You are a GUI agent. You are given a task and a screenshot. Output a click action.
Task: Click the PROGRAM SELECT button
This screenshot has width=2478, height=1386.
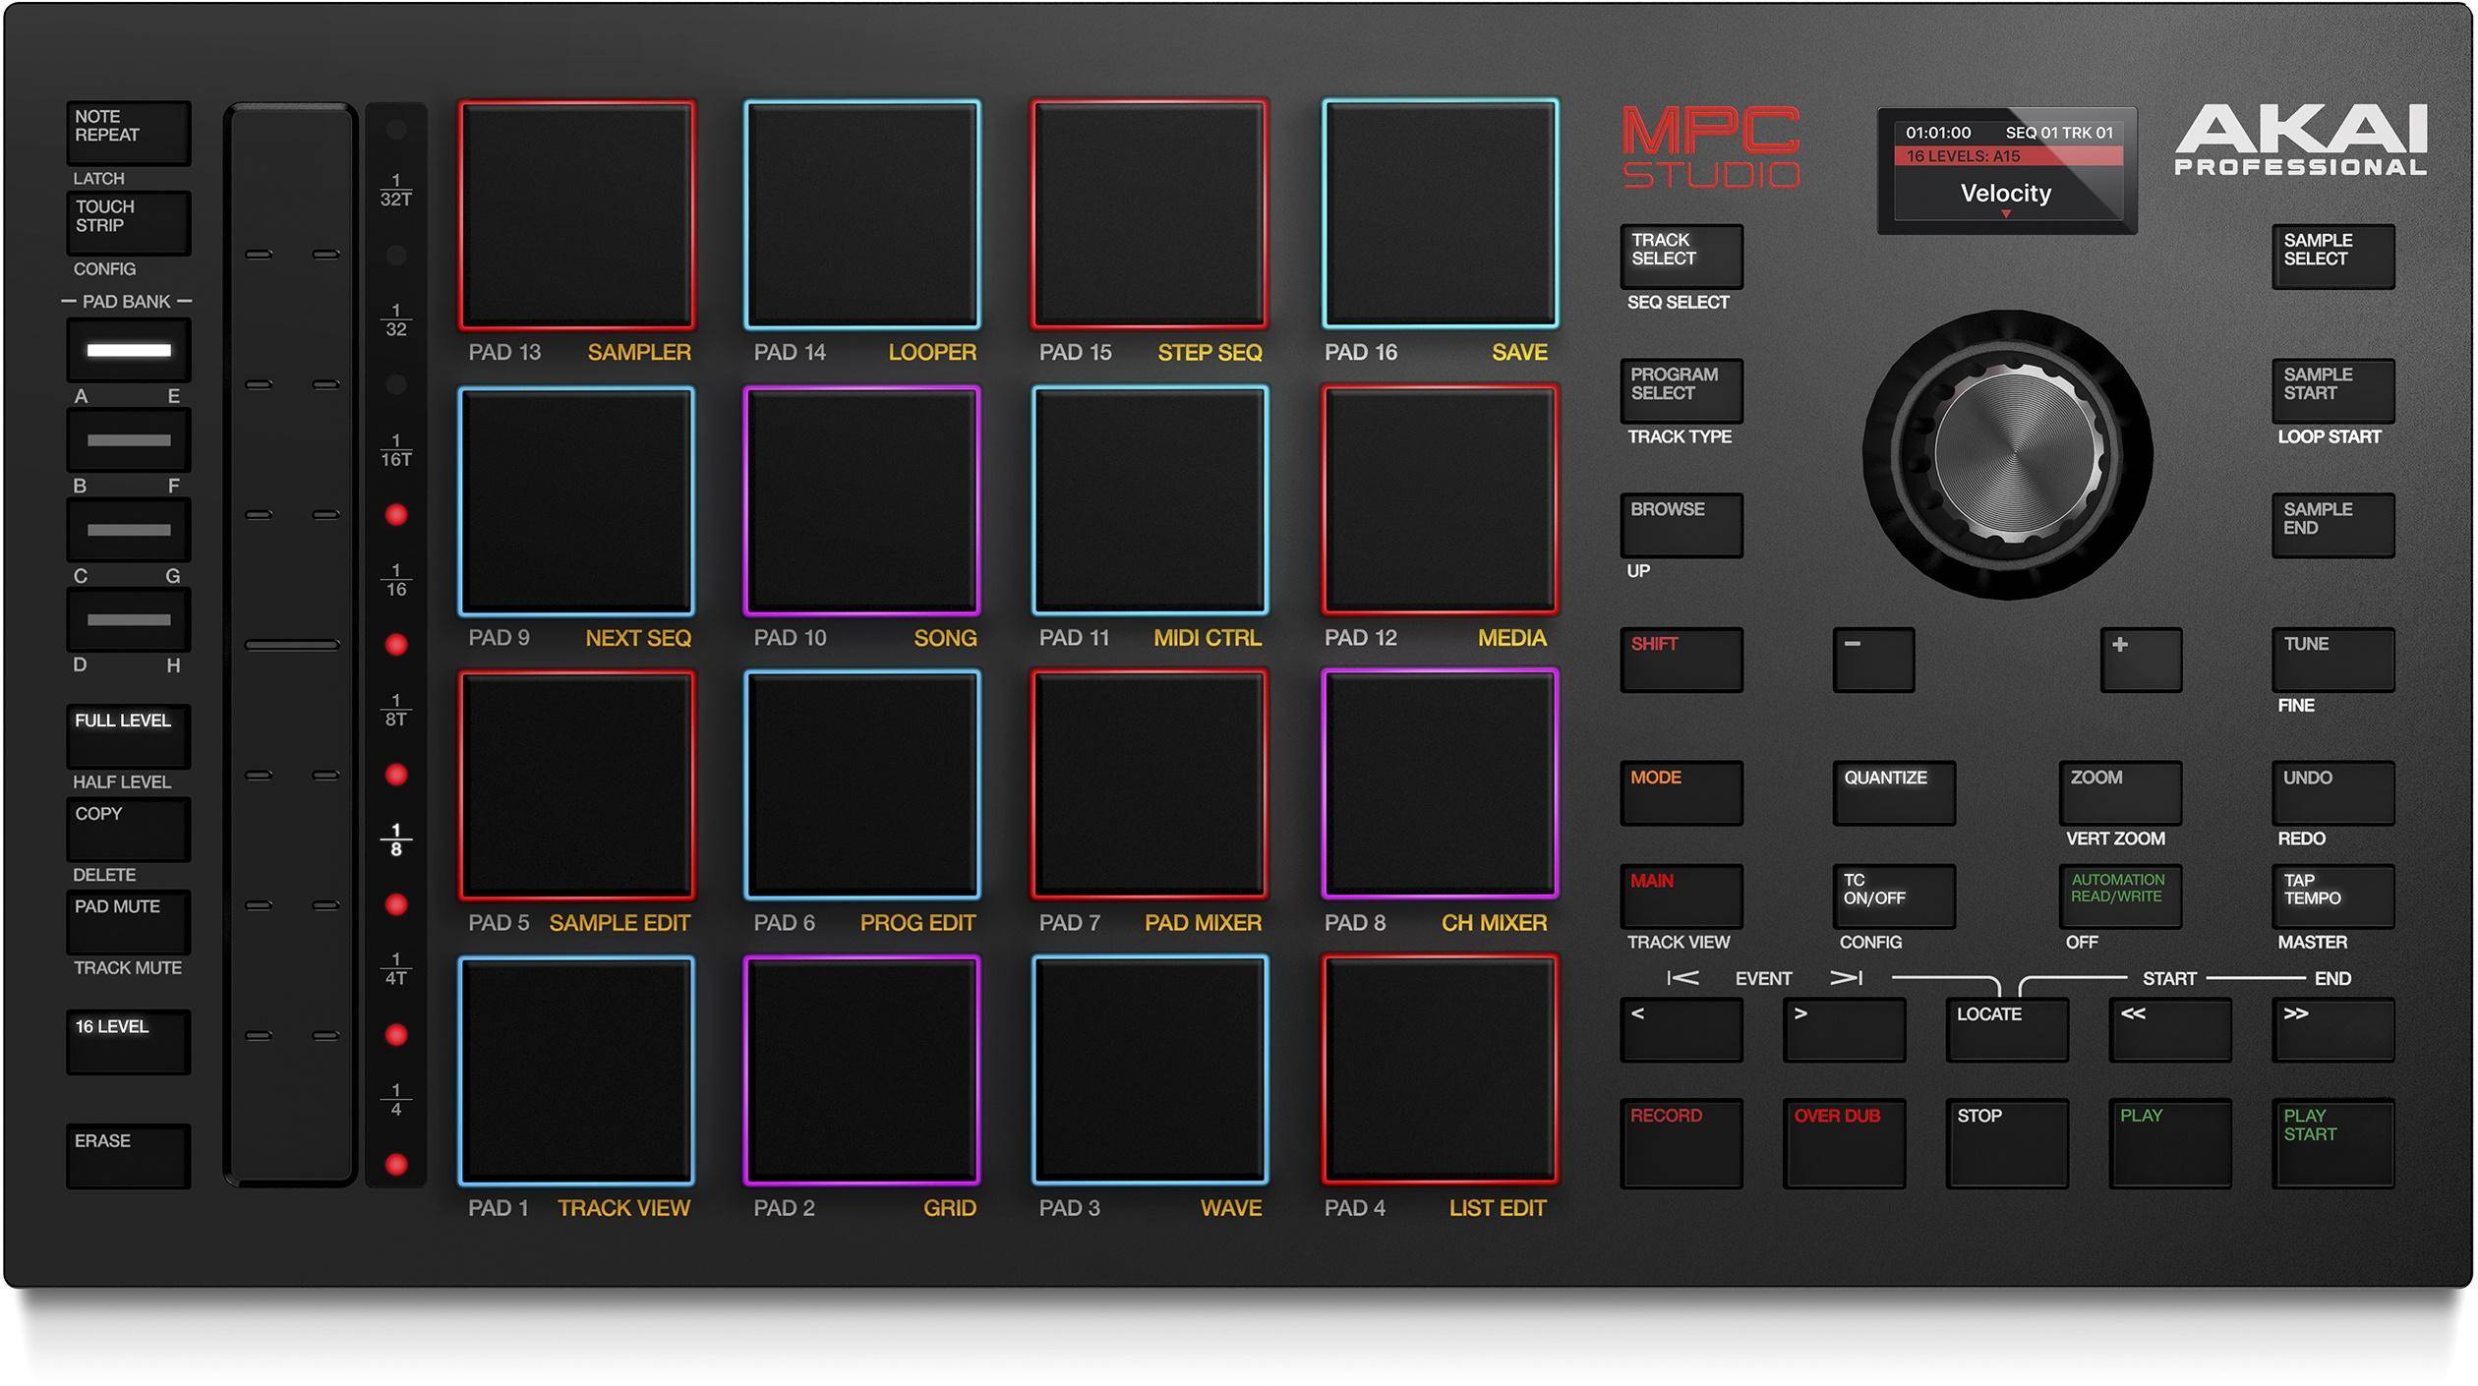(1681, 391)
